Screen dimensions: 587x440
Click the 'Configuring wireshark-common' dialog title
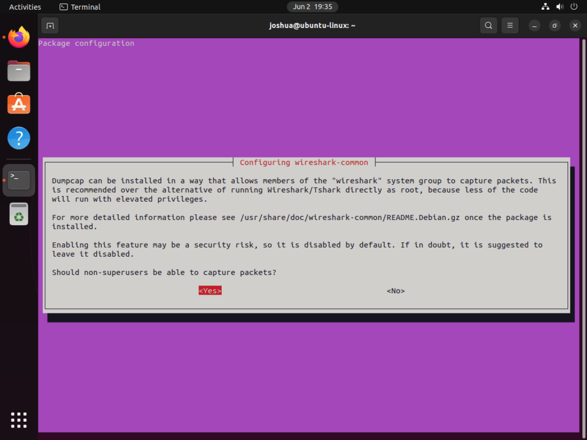click(x=304, y=162)
